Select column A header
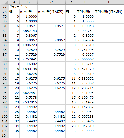This screenshot has width=124, height=138. 14,2
